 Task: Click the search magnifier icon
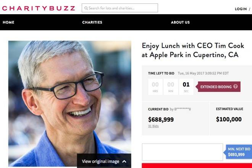coord(86,8)
